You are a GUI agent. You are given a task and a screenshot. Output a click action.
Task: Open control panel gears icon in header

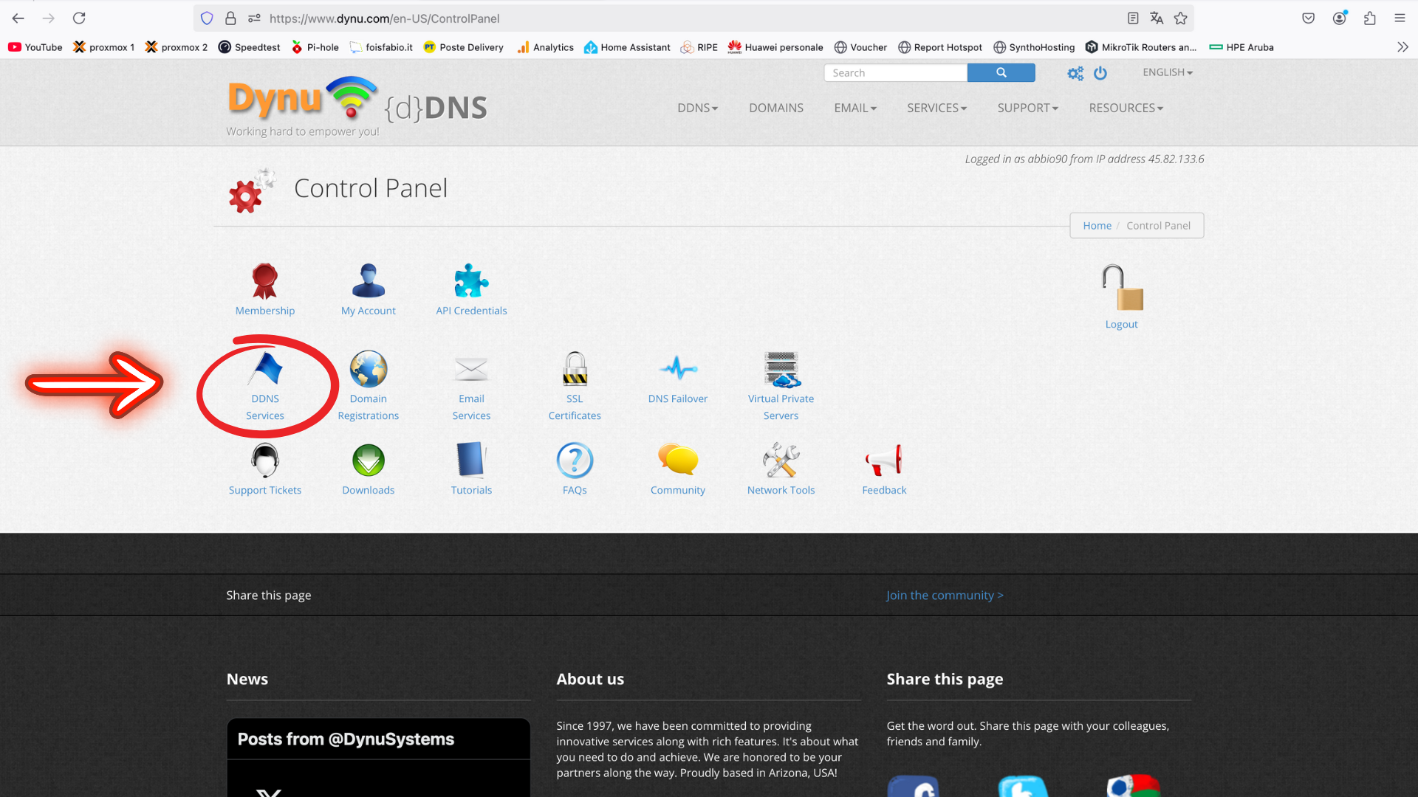1075,73
